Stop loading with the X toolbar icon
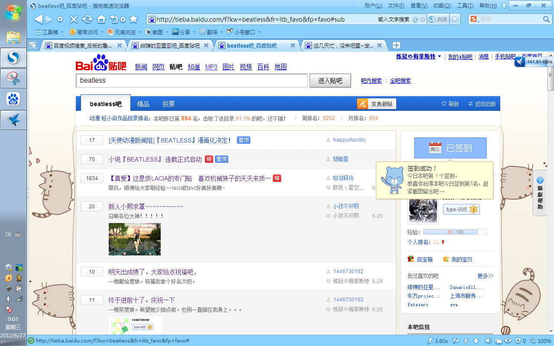 point(74,19)
